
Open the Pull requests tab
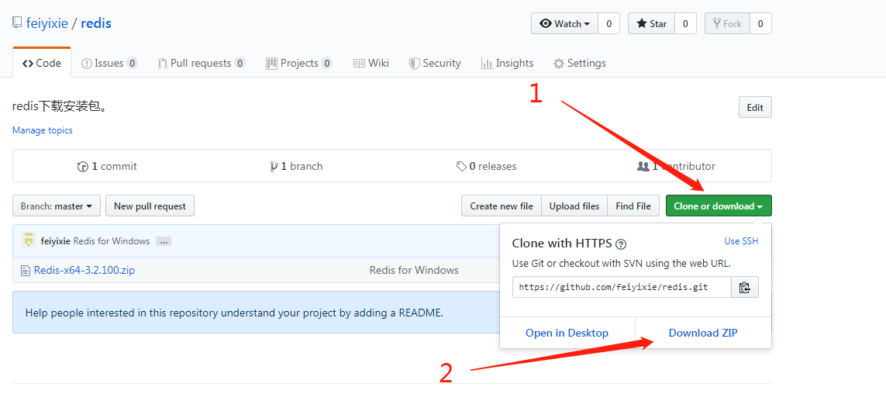201,64
